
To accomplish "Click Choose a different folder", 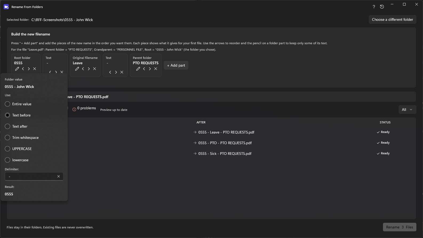I will click(x=392, y=19).
